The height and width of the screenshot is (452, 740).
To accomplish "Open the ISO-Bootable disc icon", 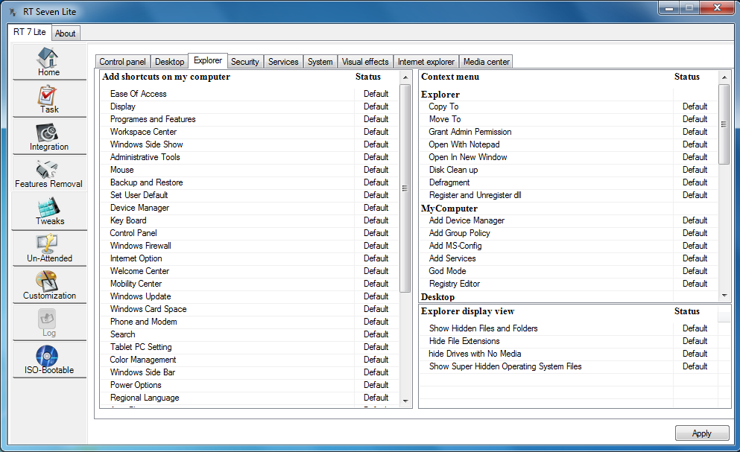I will tap(47, 356).
